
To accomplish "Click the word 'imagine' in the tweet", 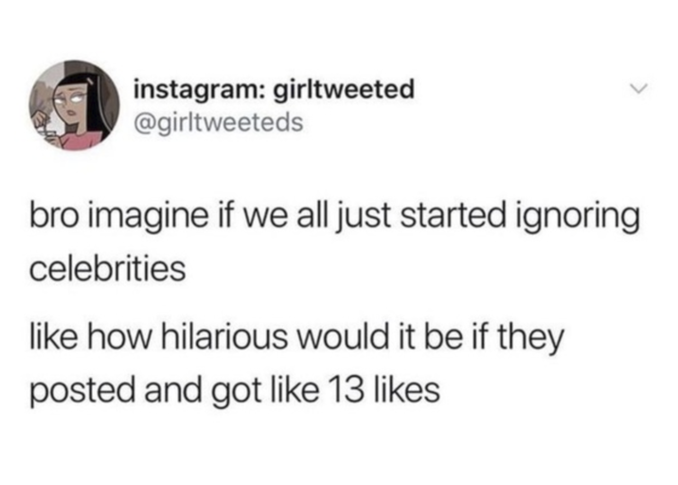I will pos(148,219).
